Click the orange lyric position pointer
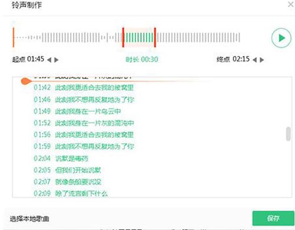Screen dimensions: 295x230 tap(26, 81)
